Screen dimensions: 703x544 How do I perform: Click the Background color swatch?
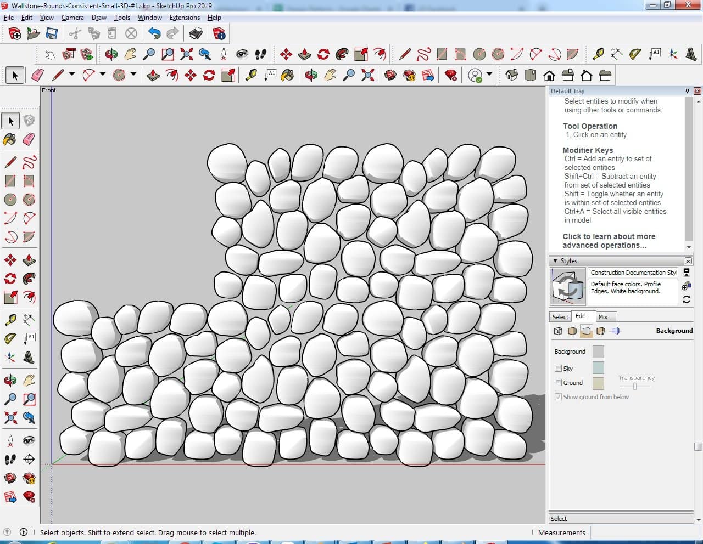(x=598, y=352)
